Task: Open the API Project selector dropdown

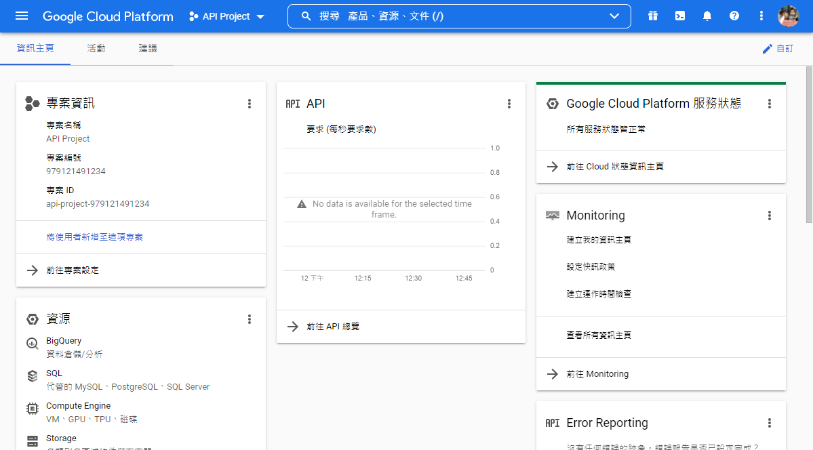Action: [x=226, y=16]
